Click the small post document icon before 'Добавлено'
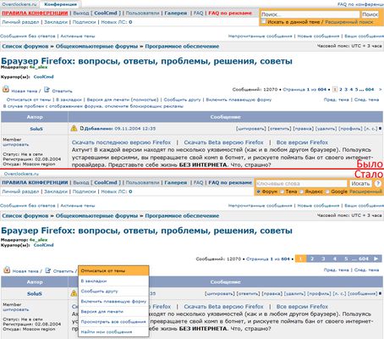Image resolution: width=384 pixels, height=339 pixels. pos(82,128)
